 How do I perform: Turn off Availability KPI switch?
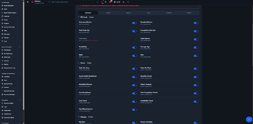click(x=134, y=48)
